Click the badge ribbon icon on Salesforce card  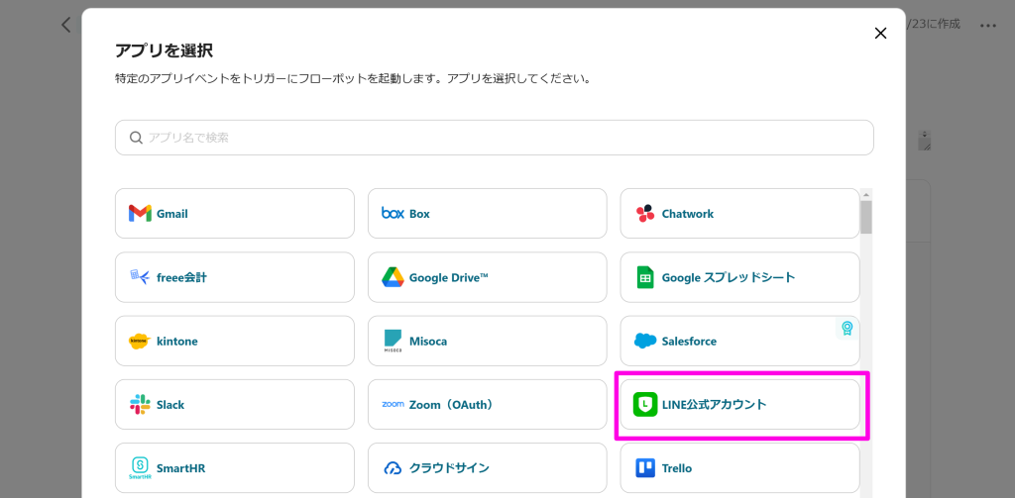(846, 328)
